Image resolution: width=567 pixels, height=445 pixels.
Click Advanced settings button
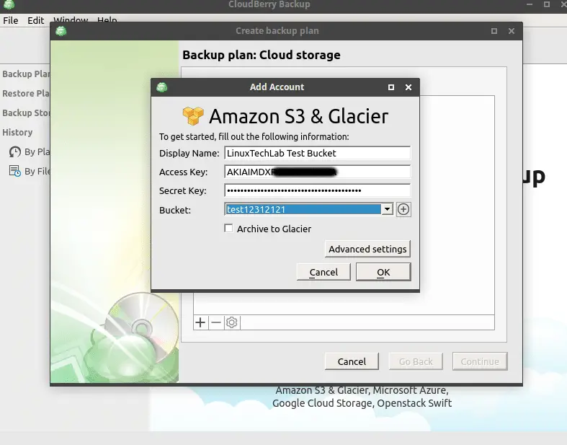click(x=367, y=249)
